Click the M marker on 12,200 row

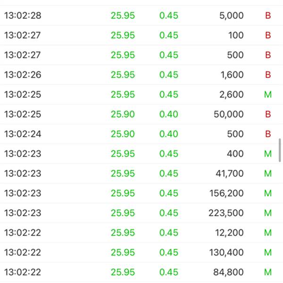[268, 233]
